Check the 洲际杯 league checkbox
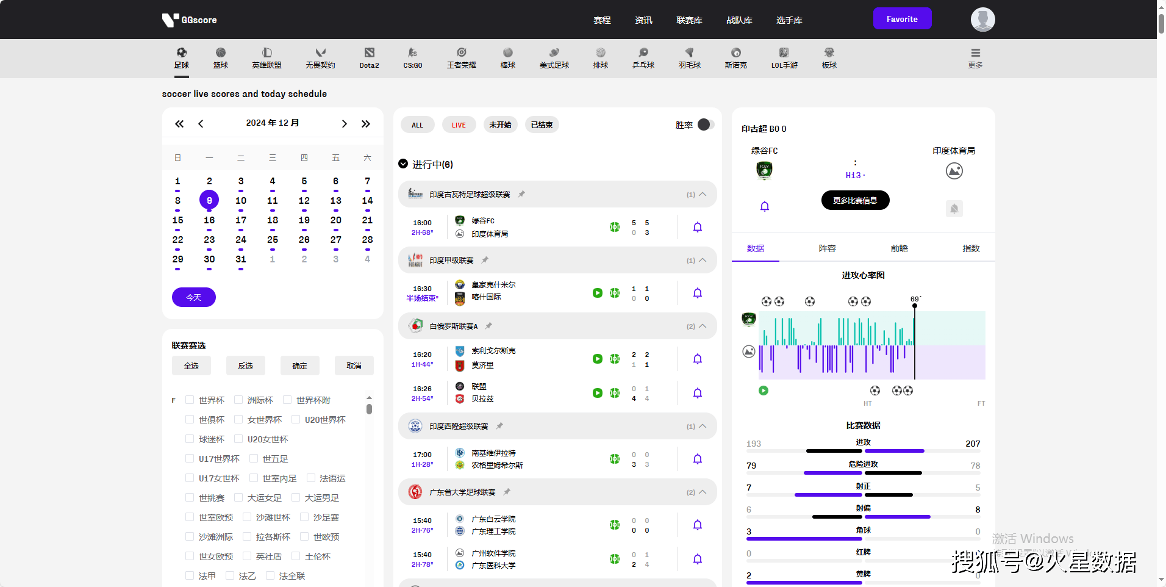The image size is (1166, 587). [238, 400]
